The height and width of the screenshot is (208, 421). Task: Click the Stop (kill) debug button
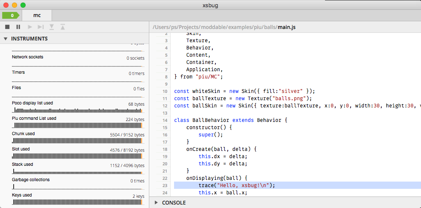[7, 27]
